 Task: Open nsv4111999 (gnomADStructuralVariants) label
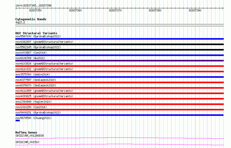click(44, 91)
